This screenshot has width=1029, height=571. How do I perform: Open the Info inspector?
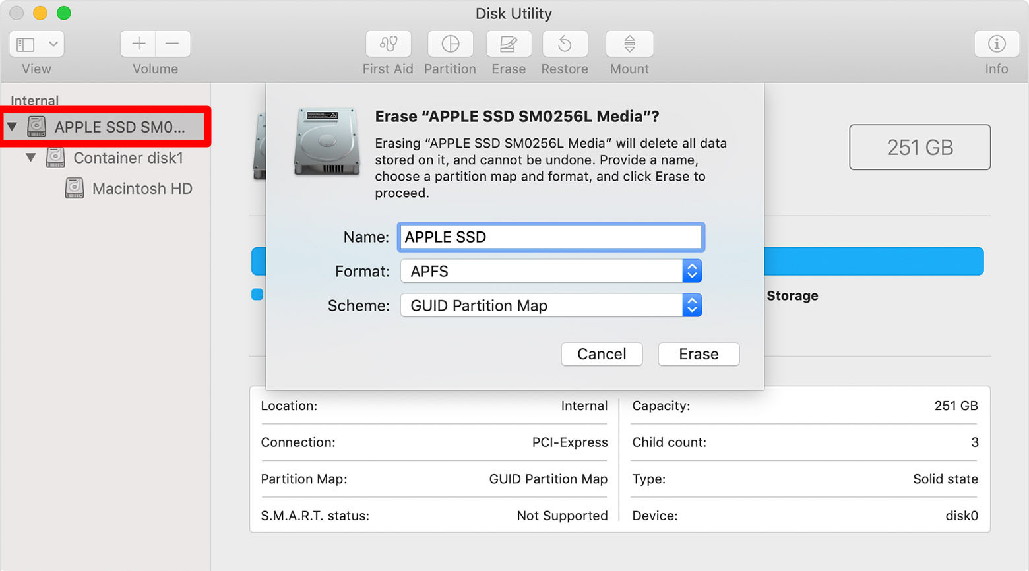point(997,44)
